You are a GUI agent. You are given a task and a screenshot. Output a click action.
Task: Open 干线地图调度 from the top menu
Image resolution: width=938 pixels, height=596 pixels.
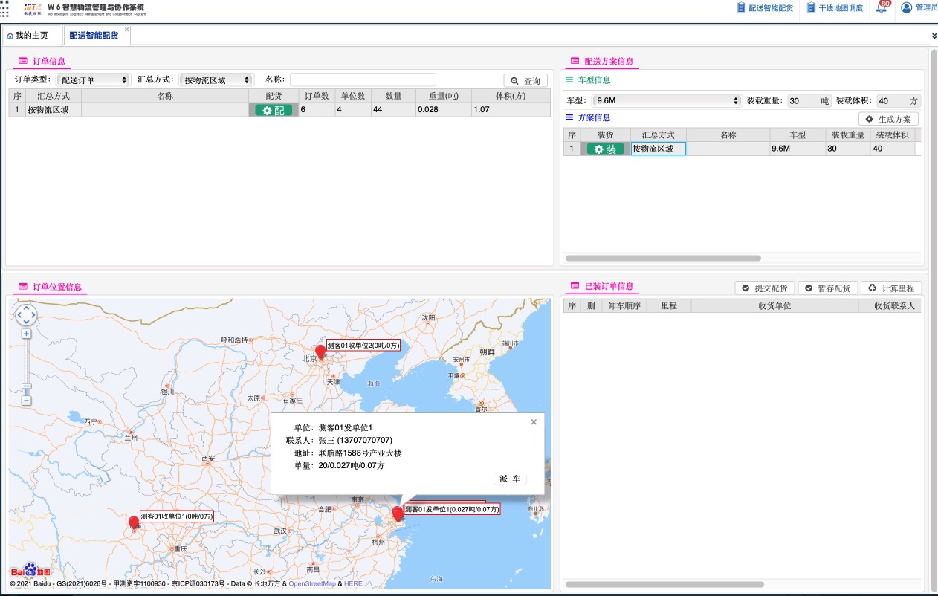[x=835, y=8]
